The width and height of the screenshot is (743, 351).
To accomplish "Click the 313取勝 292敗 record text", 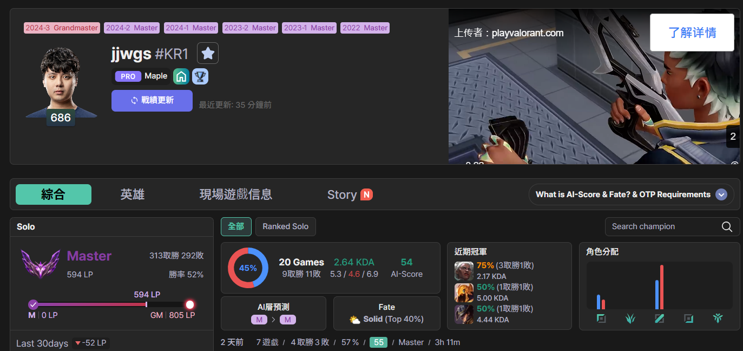I will (x=176, y=256).
